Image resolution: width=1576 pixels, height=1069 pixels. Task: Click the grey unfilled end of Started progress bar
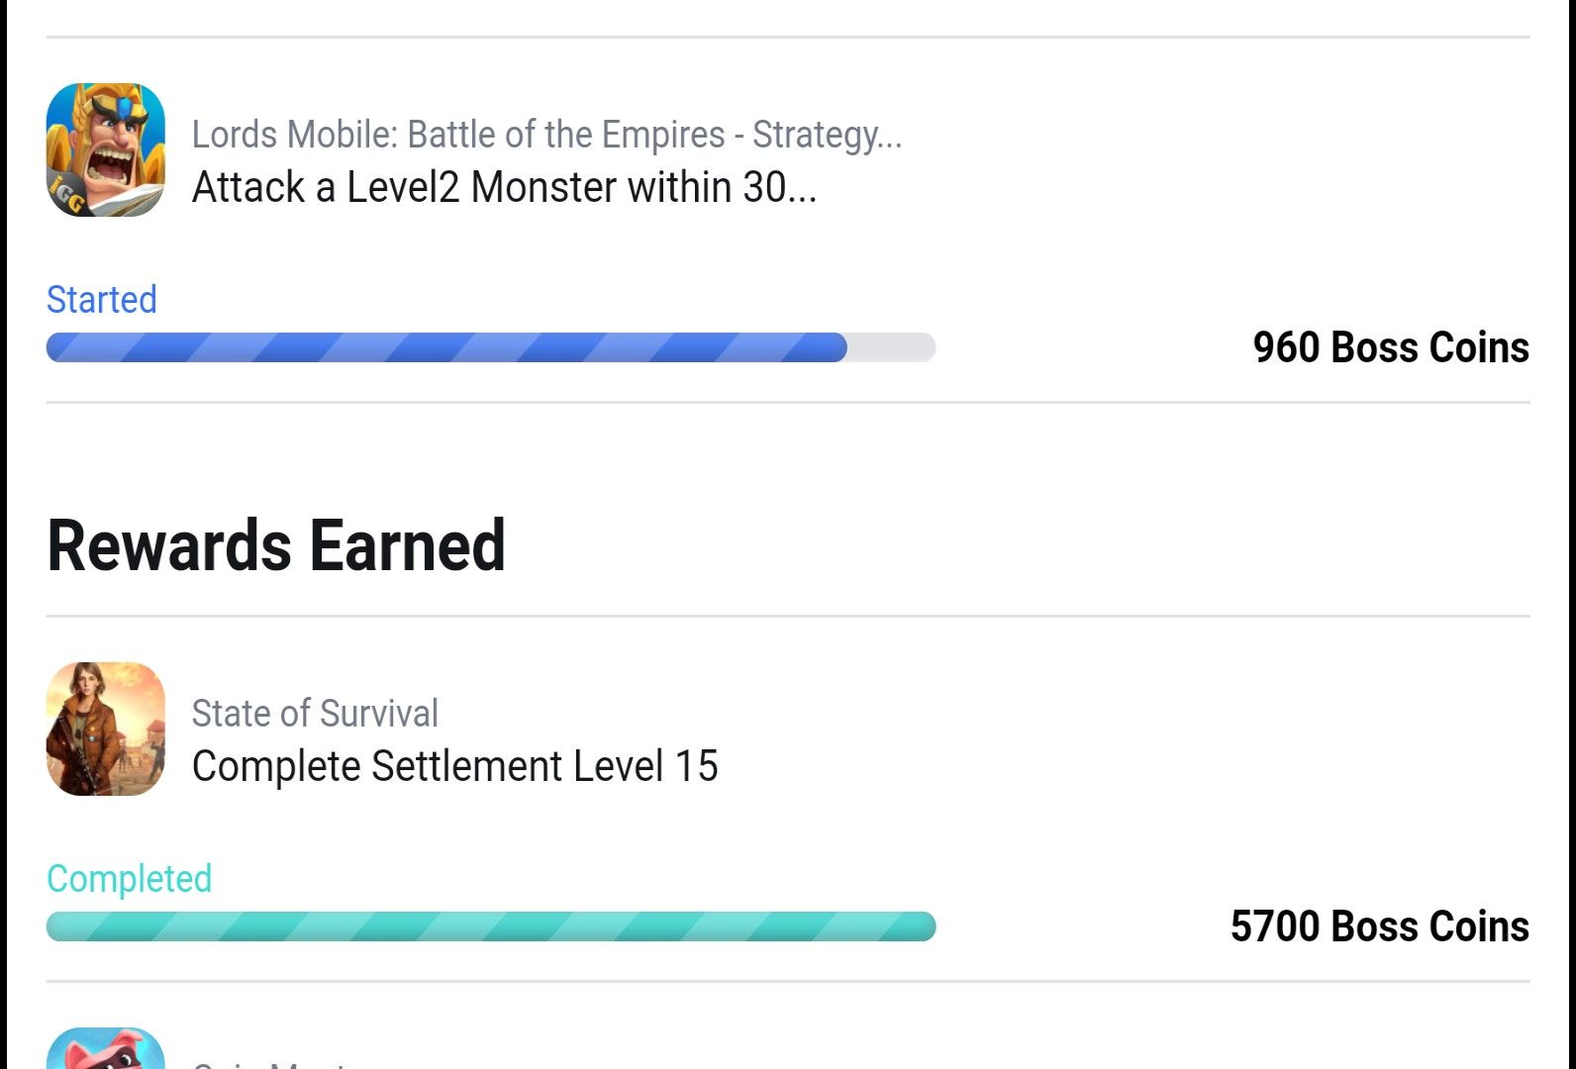(x=891, y=347)
